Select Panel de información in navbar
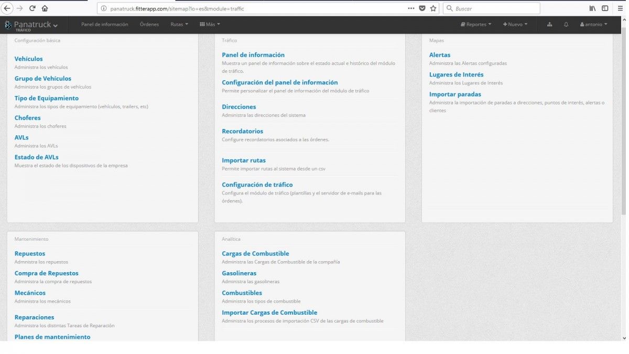The width and height of the screenshot is (629, 354). click(x=104, y=25)
